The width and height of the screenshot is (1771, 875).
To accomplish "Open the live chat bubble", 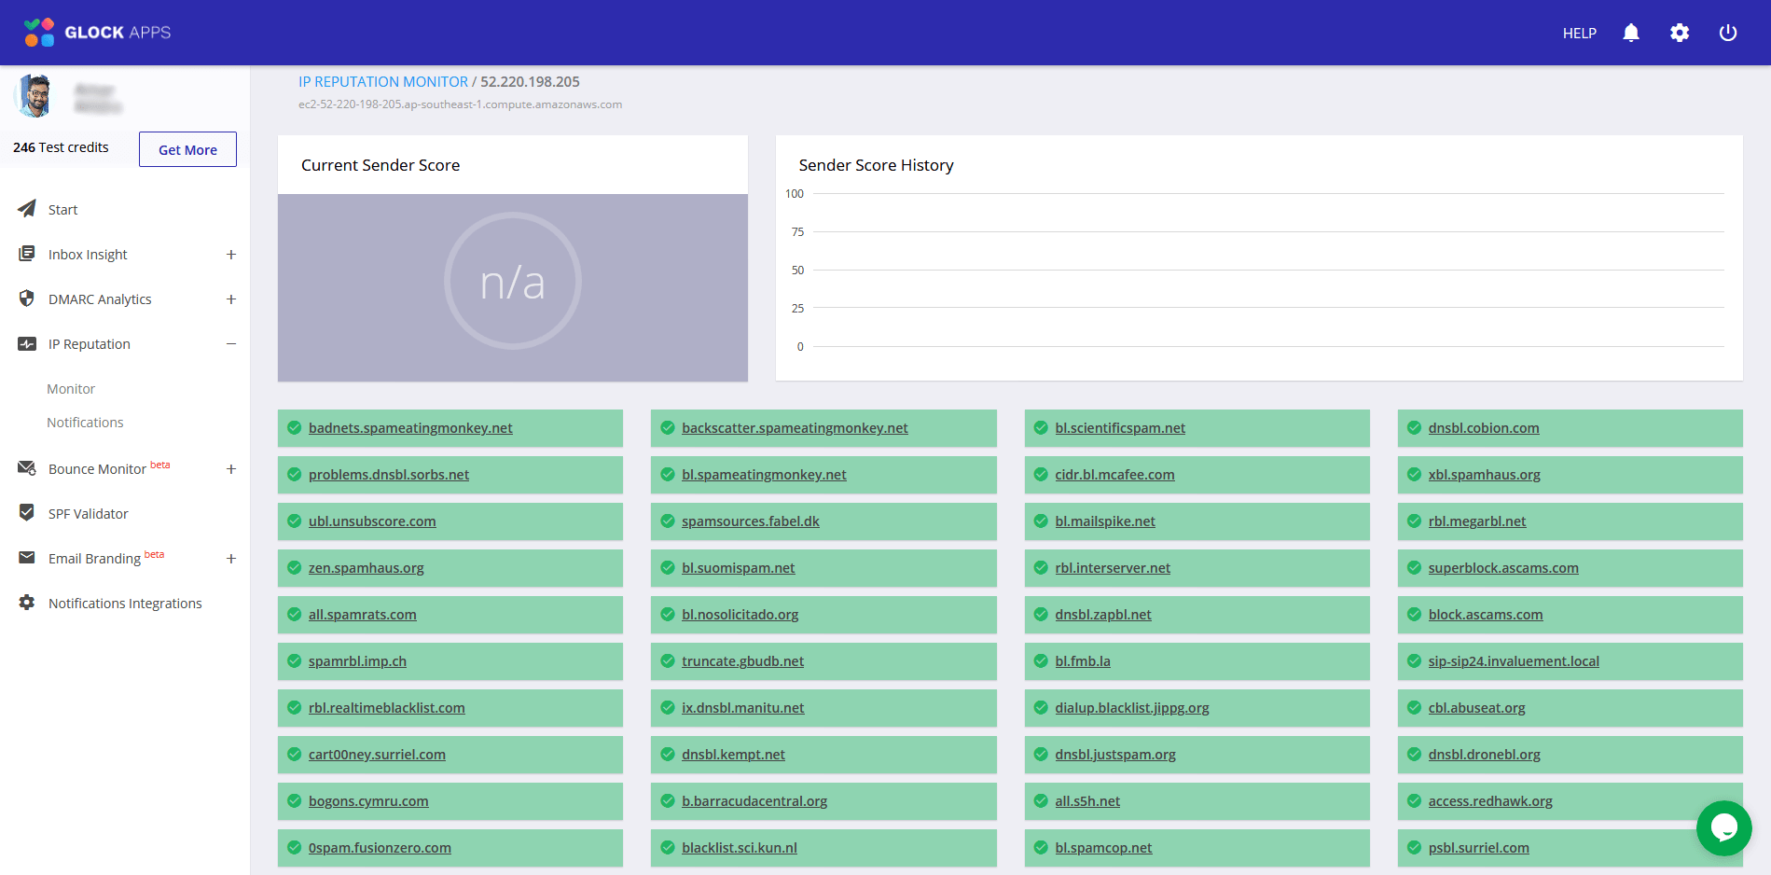I will (1724, 828).
